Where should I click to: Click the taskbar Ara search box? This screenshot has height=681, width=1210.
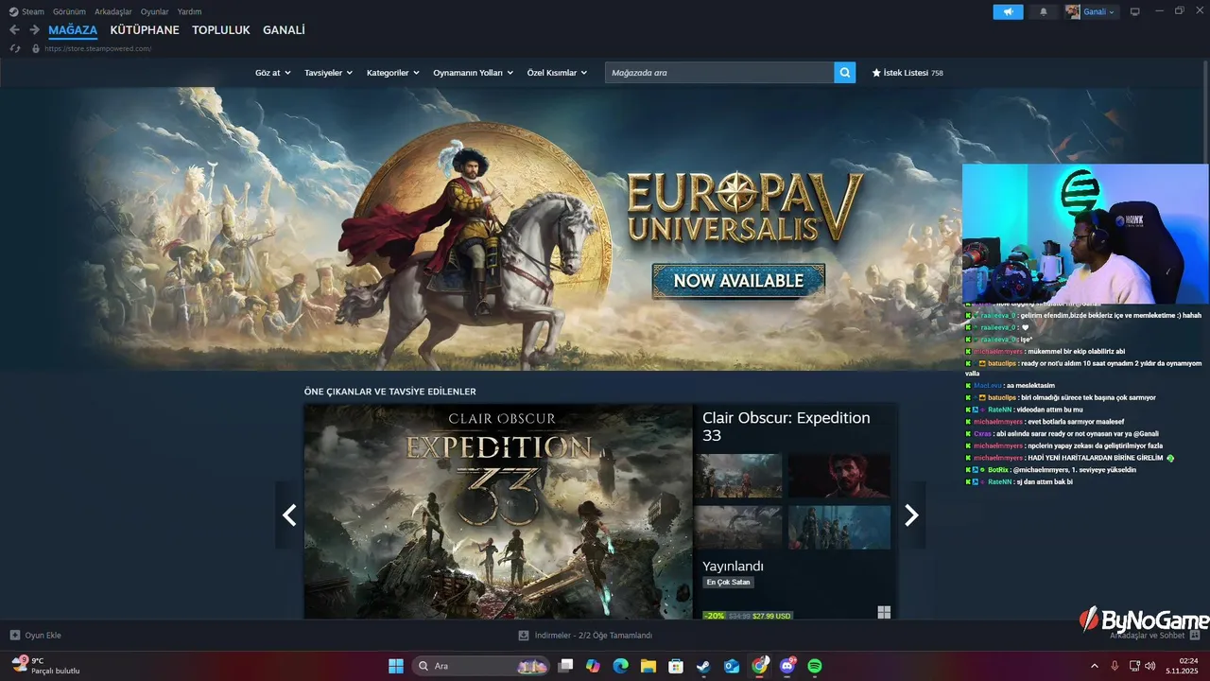[479, 666]
